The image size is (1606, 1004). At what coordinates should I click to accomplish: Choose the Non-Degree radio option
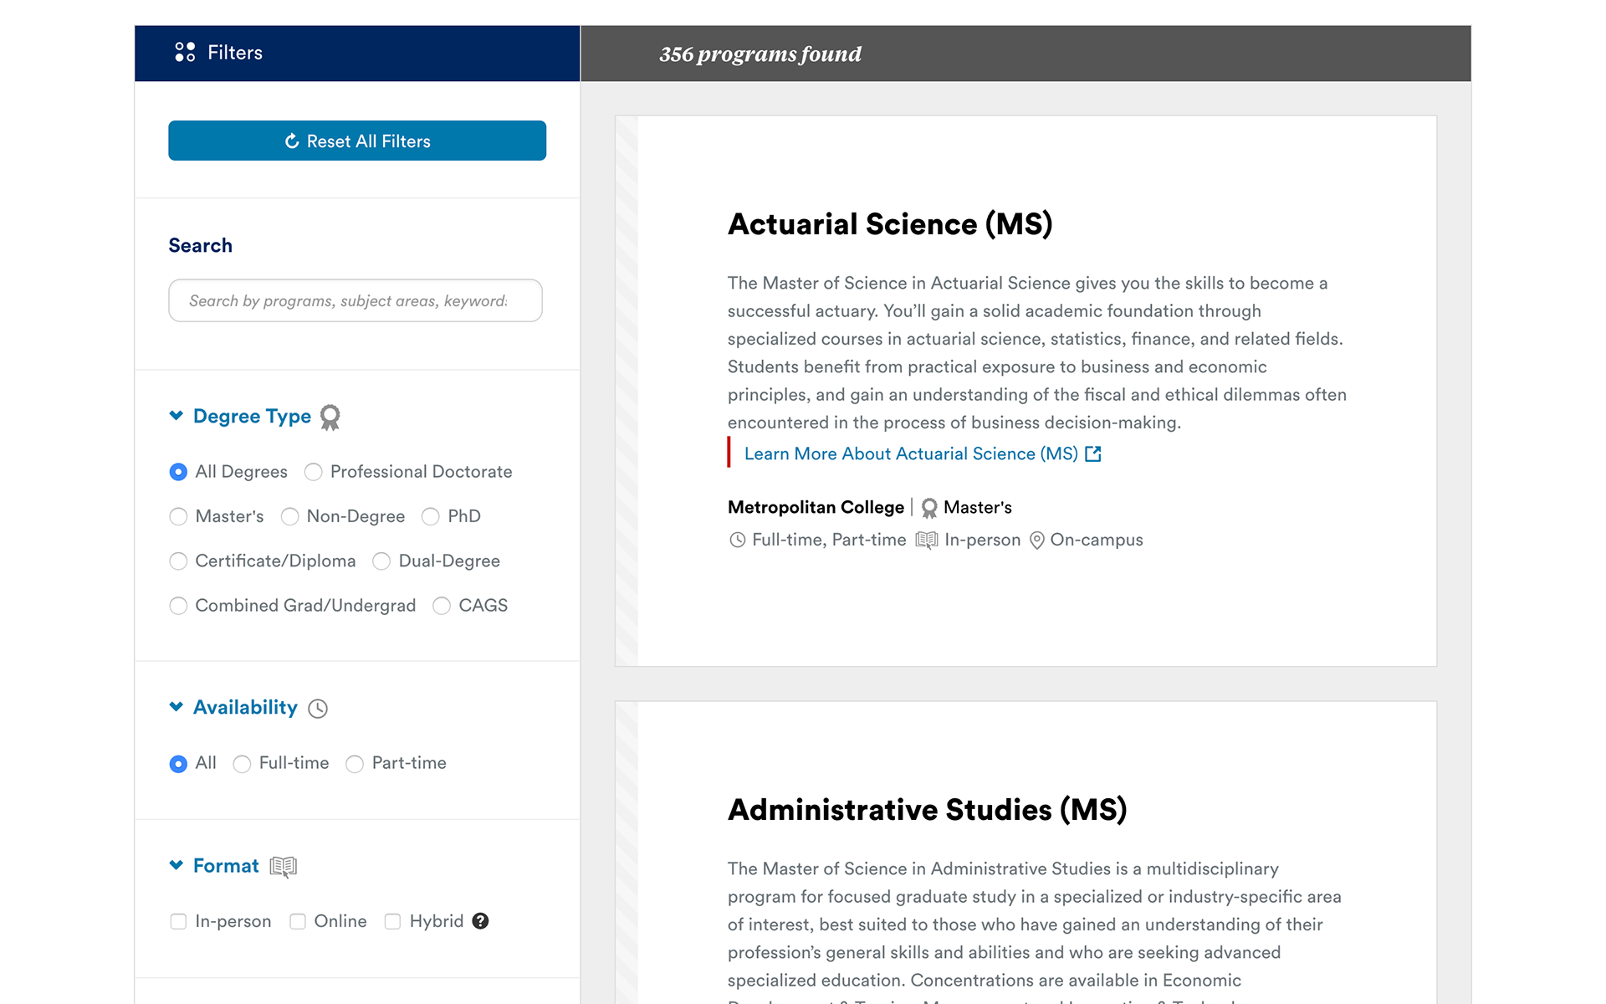[x=290, y=516]
